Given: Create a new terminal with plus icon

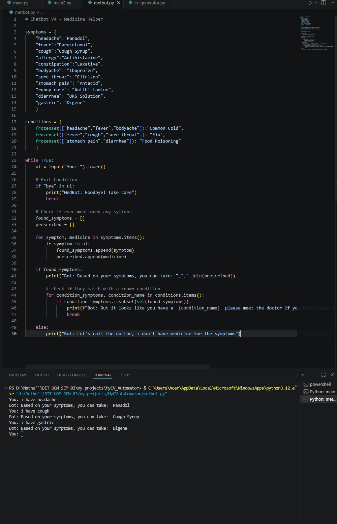Looking at the screenshot, I should pos(297,375).
